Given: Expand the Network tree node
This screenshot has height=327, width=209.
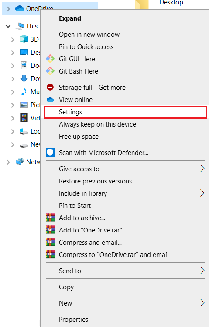Looking at the screenshot, I should pyautogui.click(x=8, y=162).
